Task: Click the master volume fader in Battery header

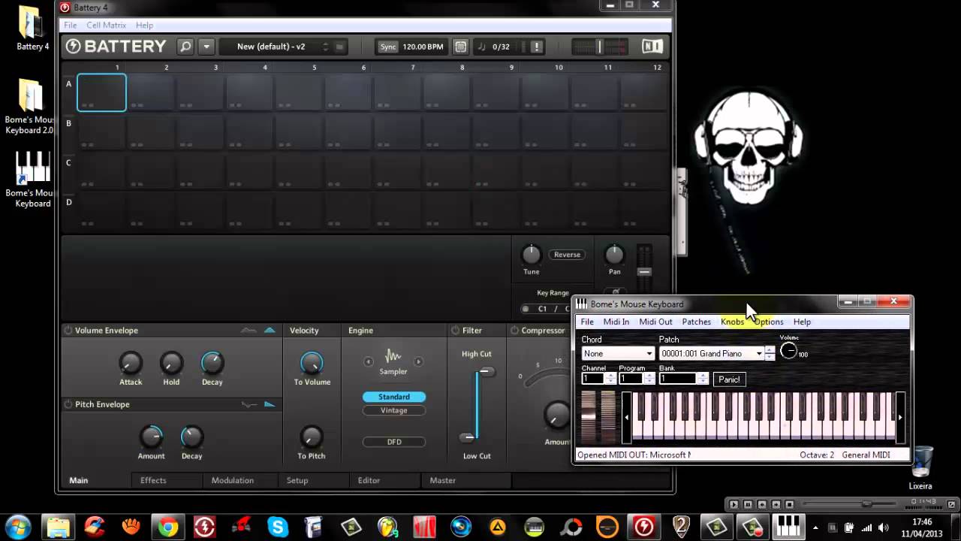Action: coord(599,47)
